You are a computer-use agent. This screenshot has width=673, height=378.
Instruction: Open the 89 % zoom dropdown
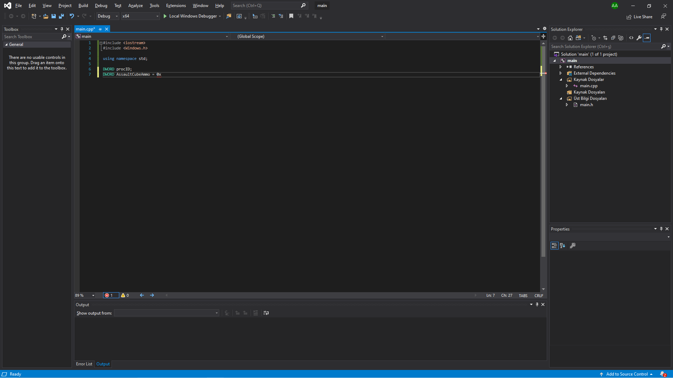pyautogui.click(x=85, y=295)
